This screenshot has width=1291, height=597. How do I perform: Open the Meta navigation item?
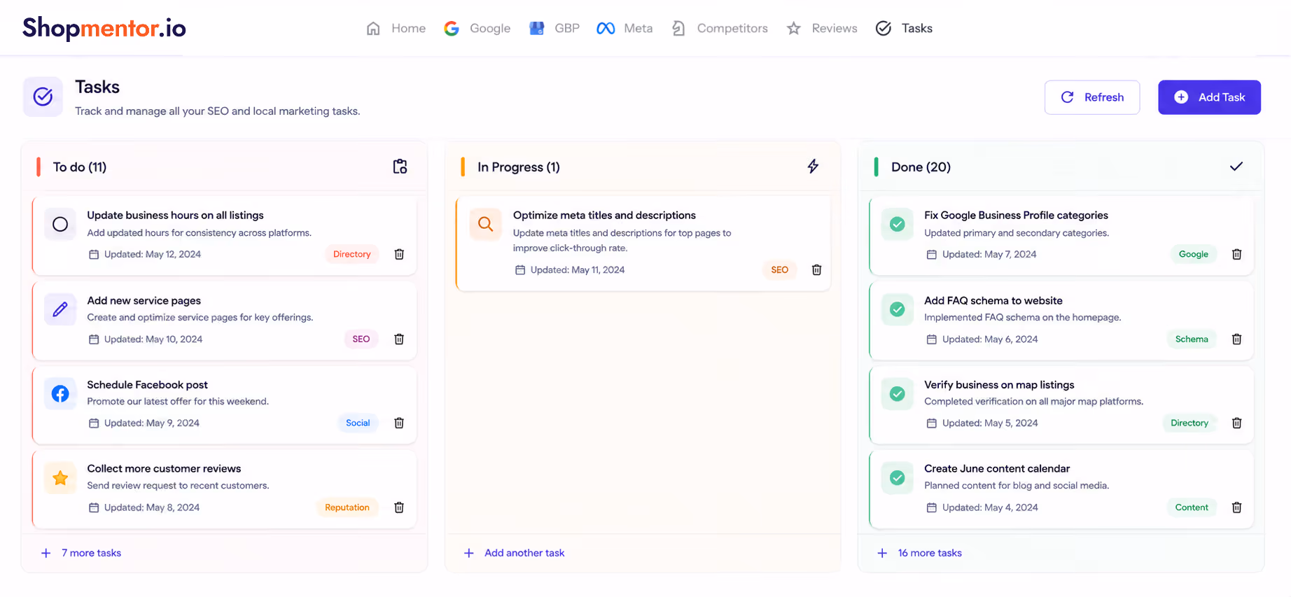[x=624, y=28]
